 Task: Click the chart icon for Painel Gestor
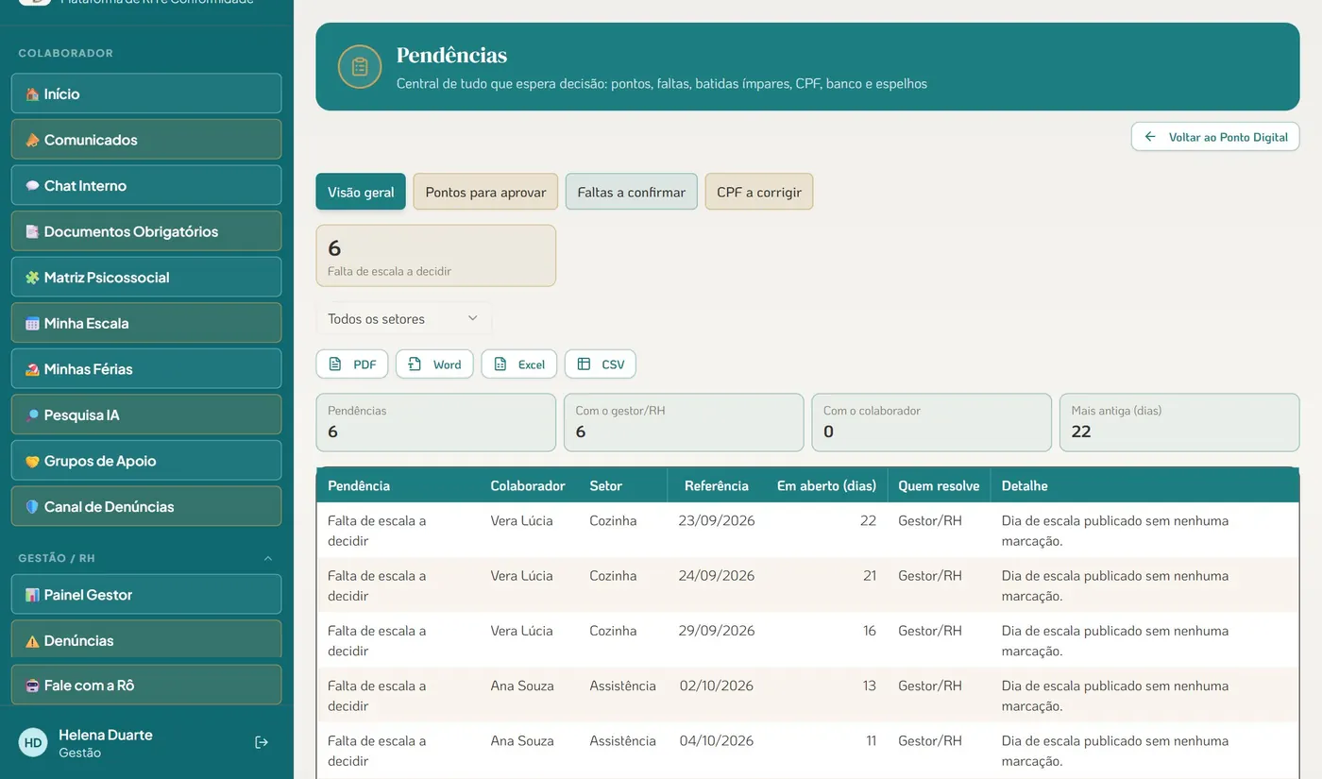click(x=32, y=595)
